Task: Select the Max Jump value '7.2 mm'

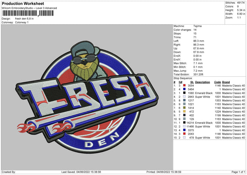Action: (198, 71)
